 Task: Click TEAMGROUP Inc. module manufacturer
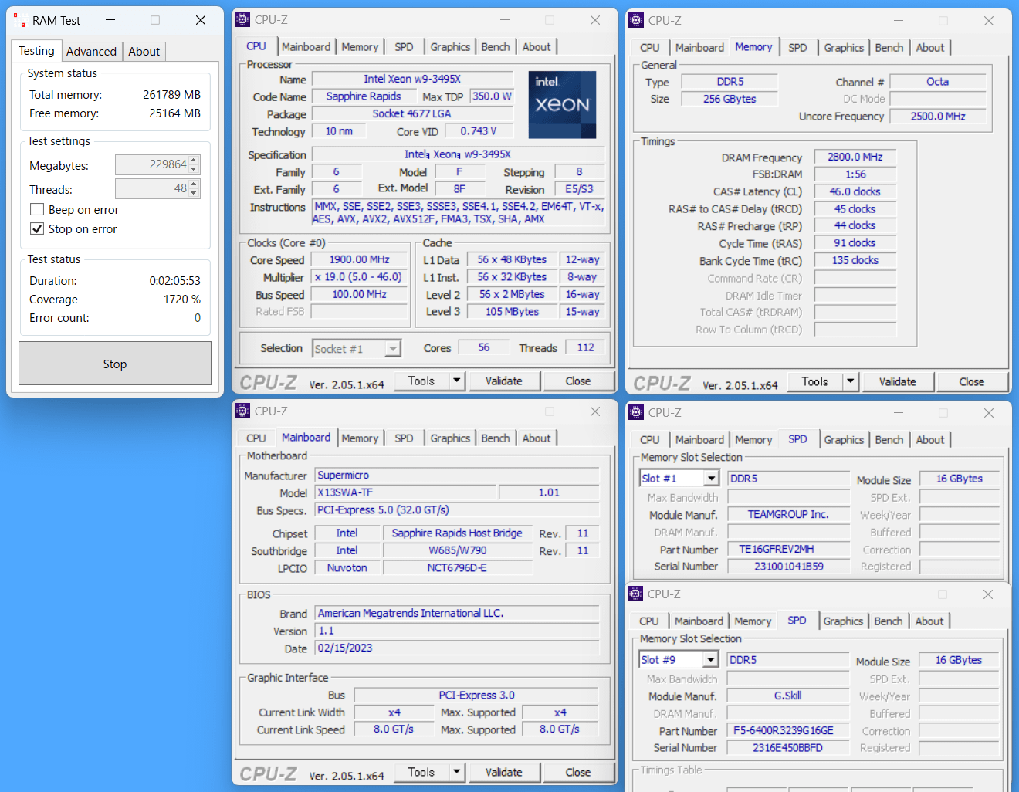[x=788, y=514]
